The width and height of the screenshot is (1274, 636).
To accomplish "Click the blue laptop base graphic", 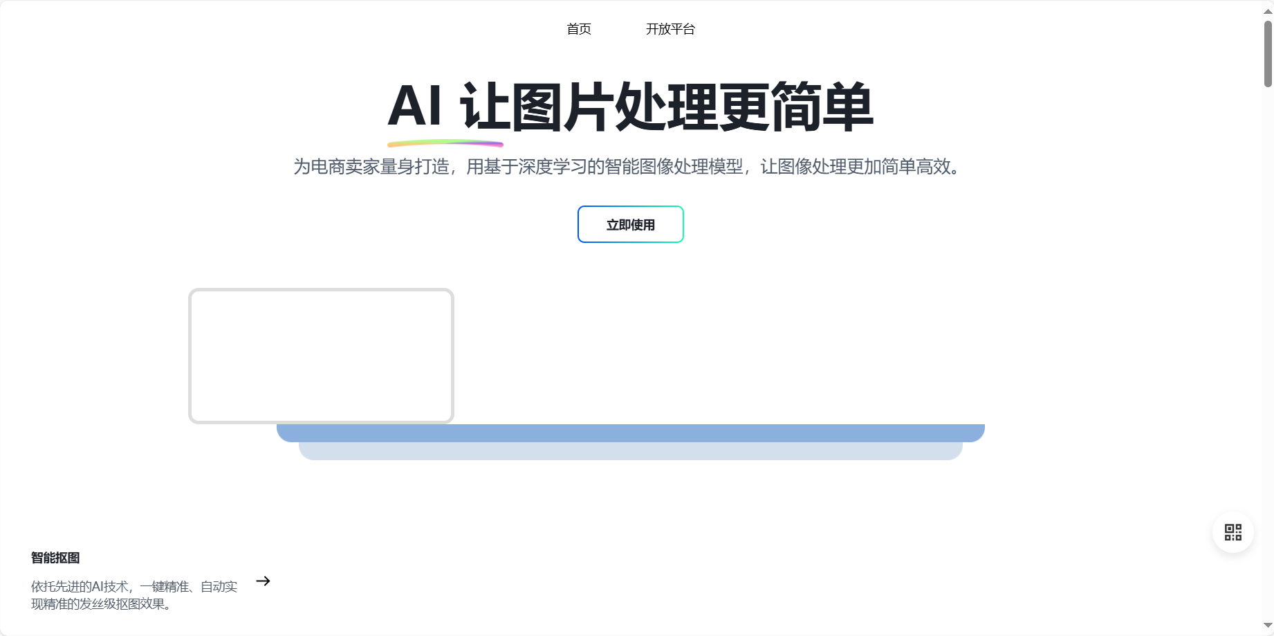I will (630, 431).
